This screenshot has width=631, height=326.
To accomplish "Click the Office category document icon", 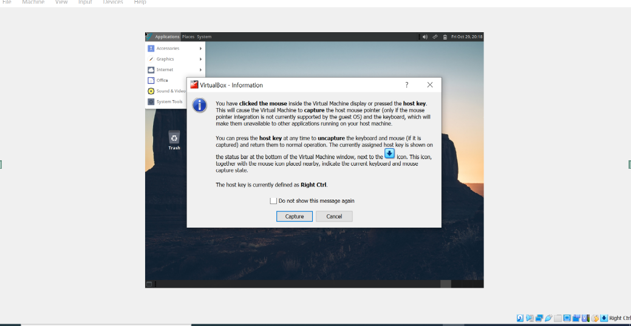I will coord(151,81).
